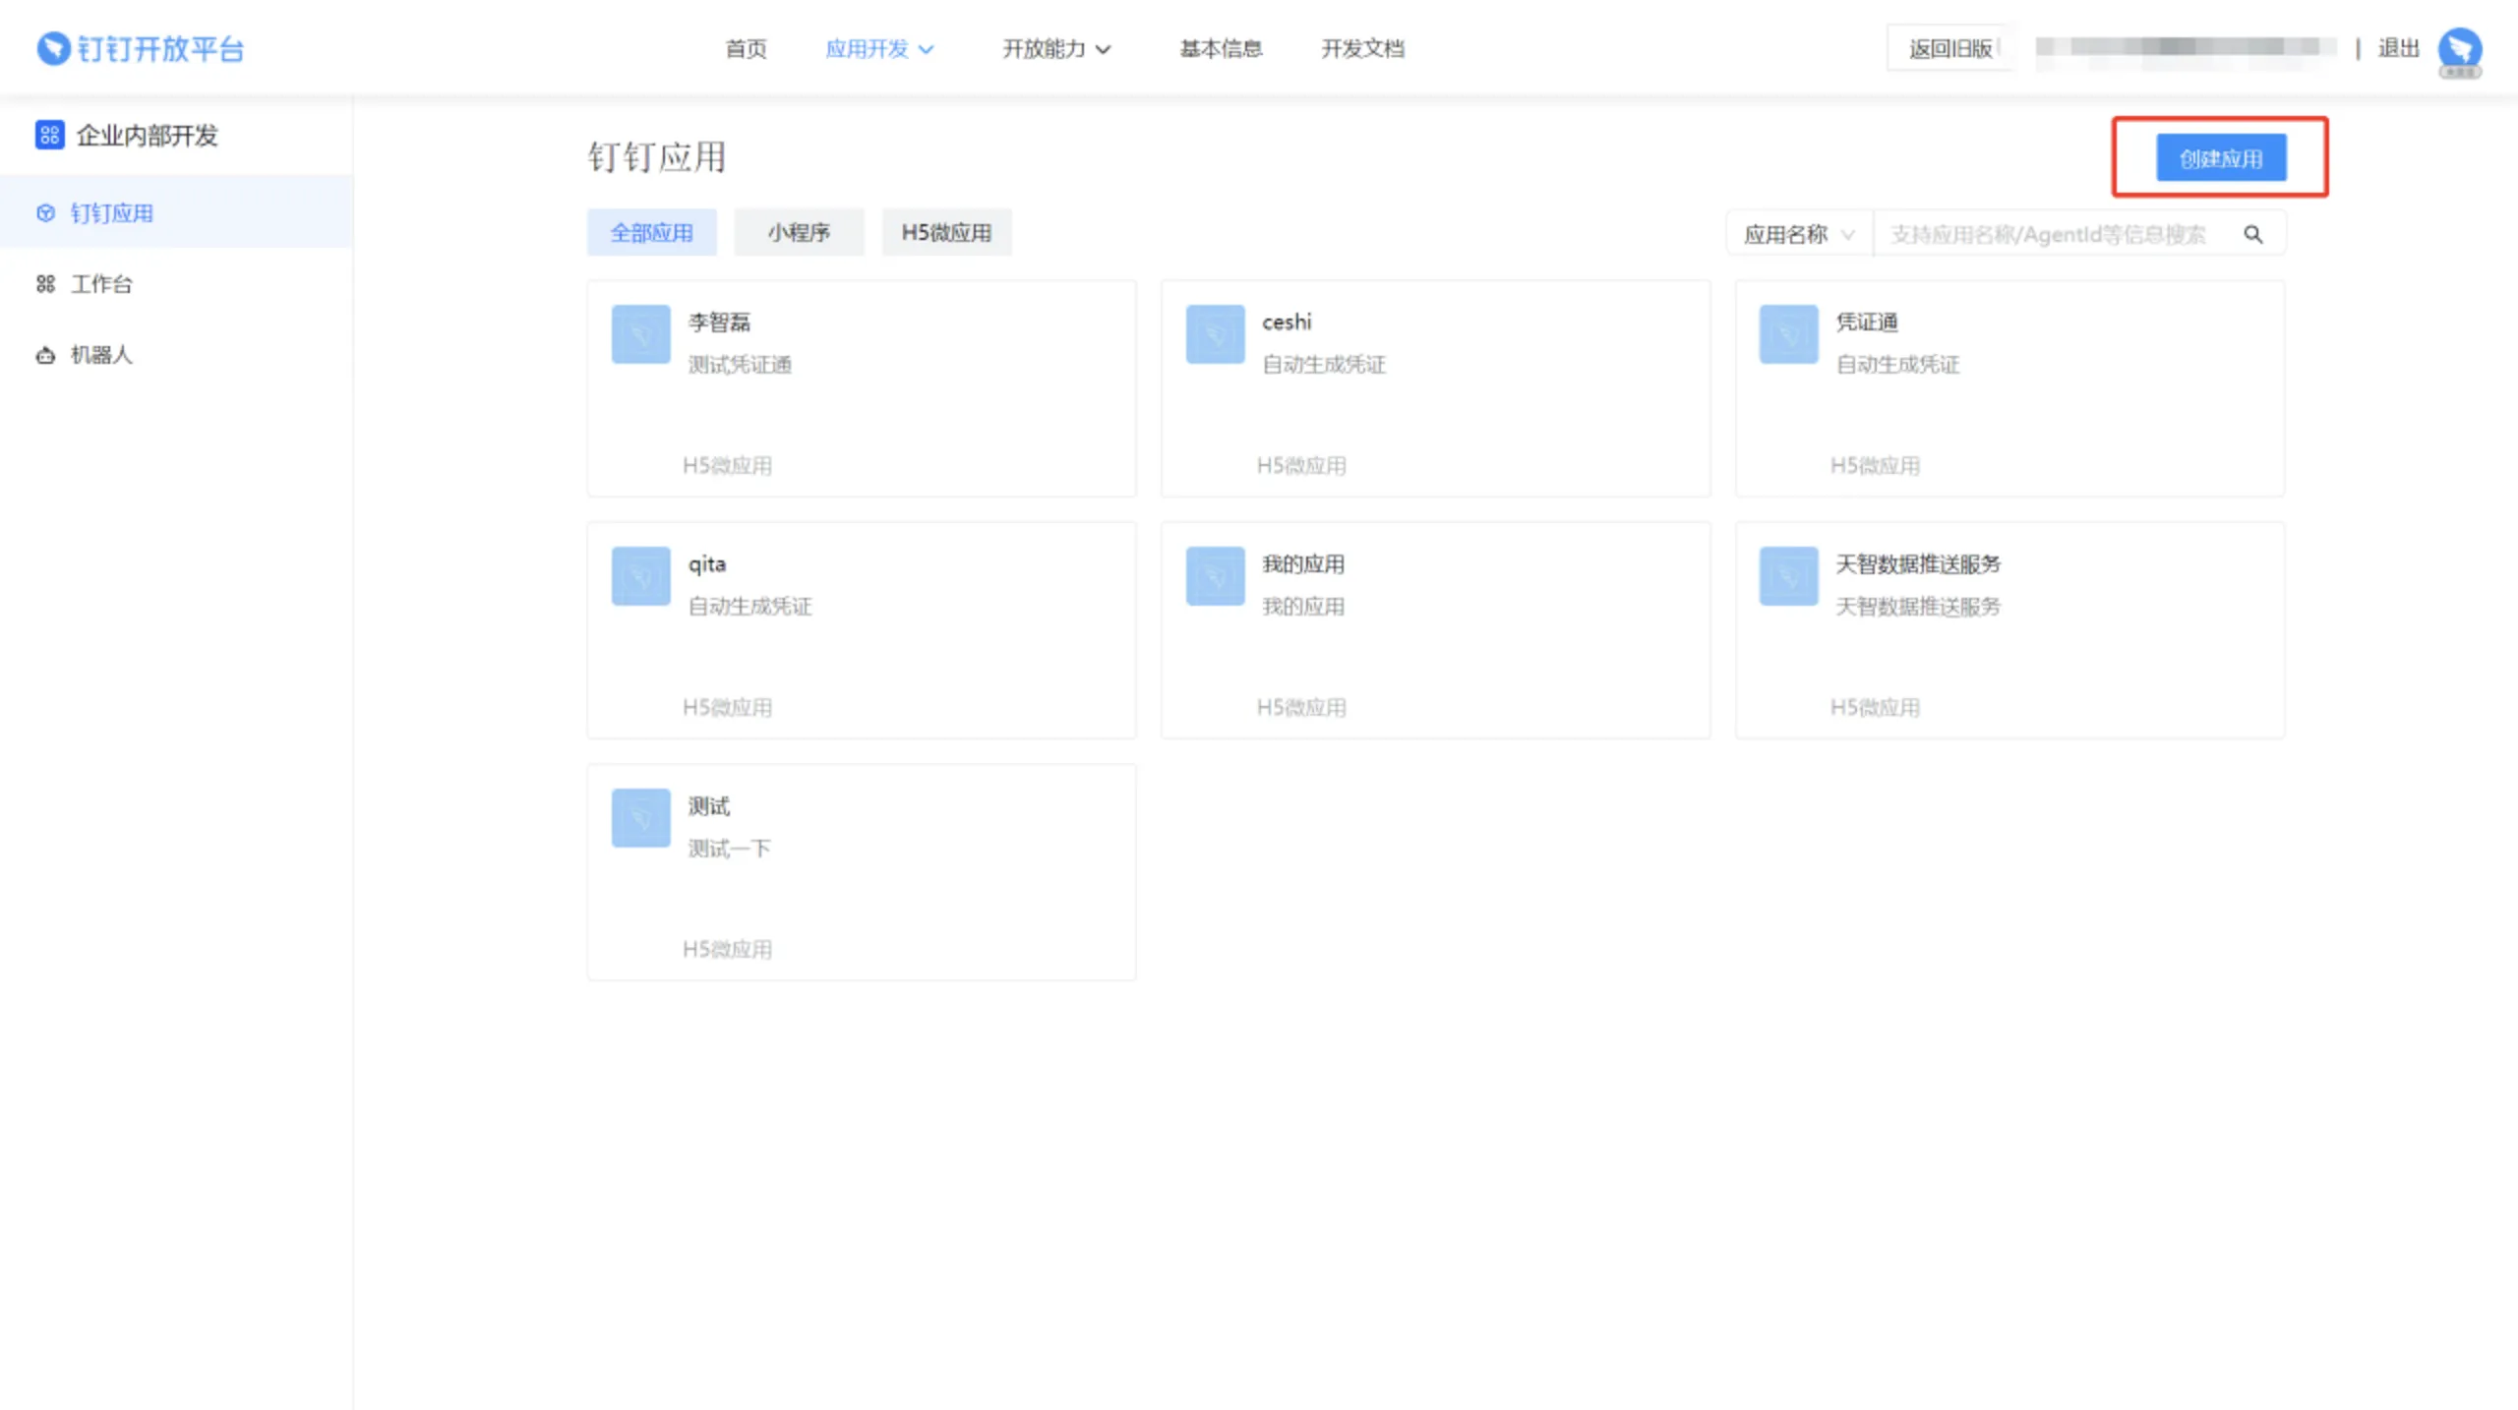
Task: Click the 凭证通 app icon
Action: point(1788,334)
